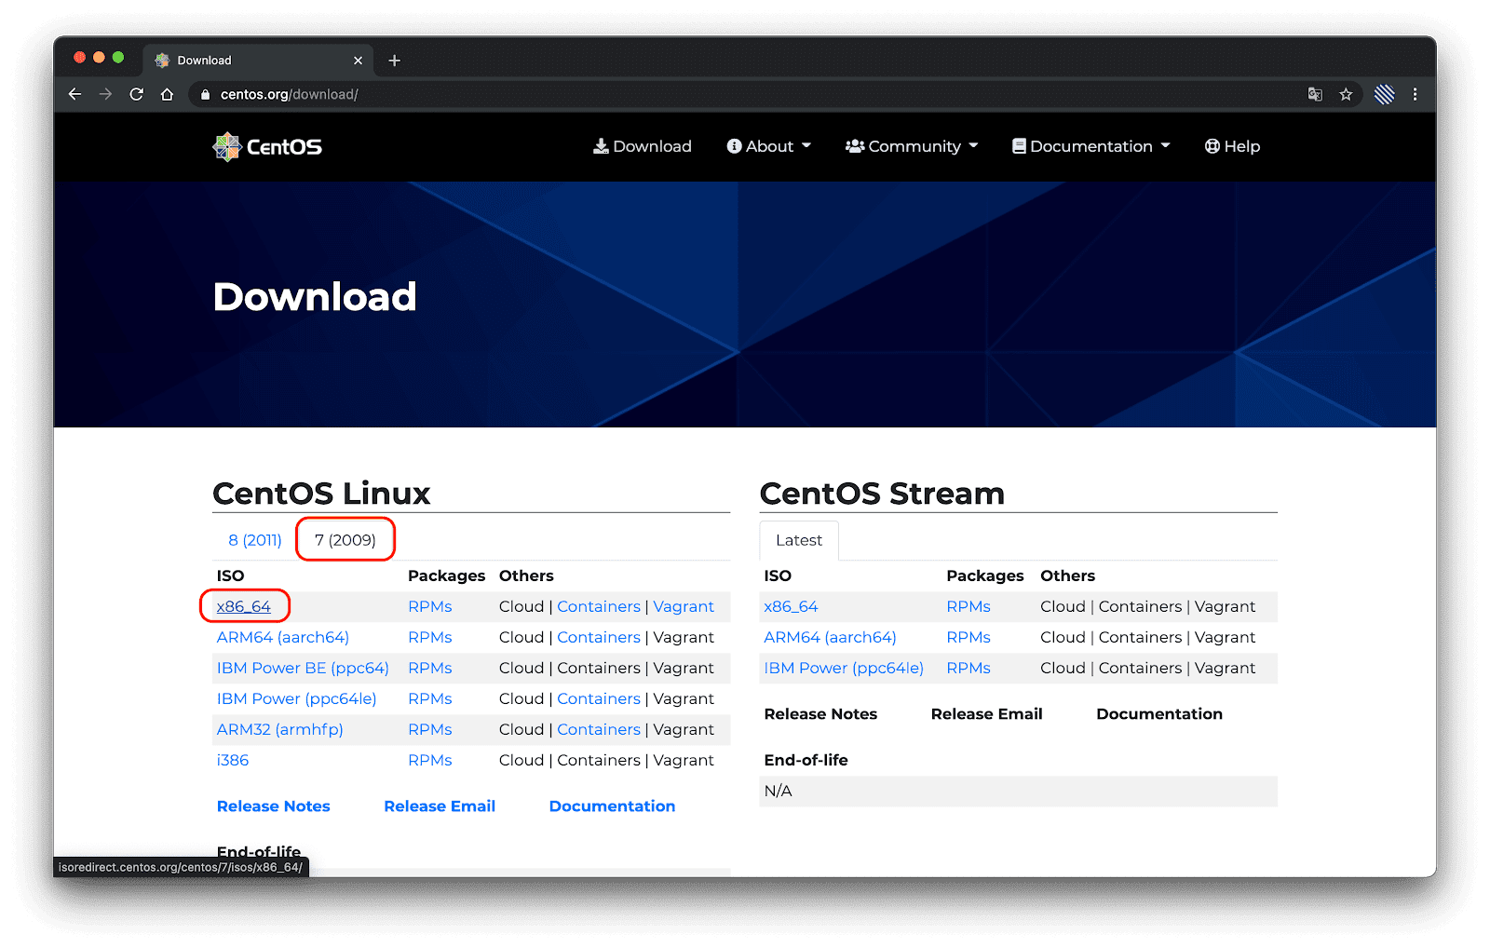This screenshot has height=948, width=1490.
Task: Open RPMs for ppc64le under CentOS Stream
Action: point(968,668)
